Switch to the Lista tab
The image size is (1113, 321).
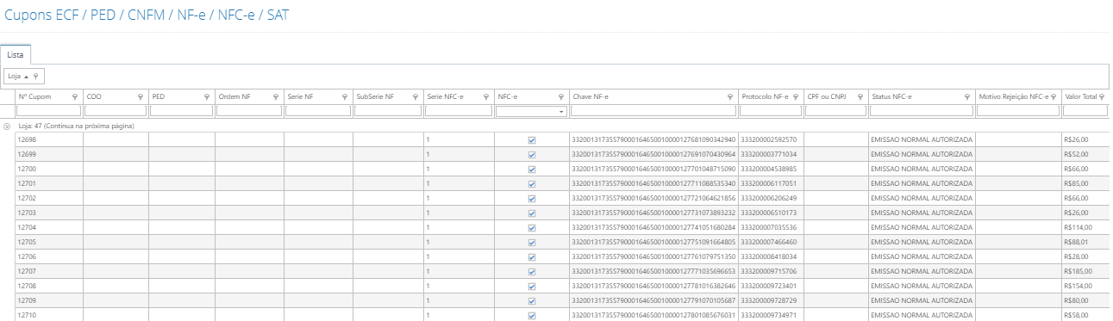[x=16, y=54]
